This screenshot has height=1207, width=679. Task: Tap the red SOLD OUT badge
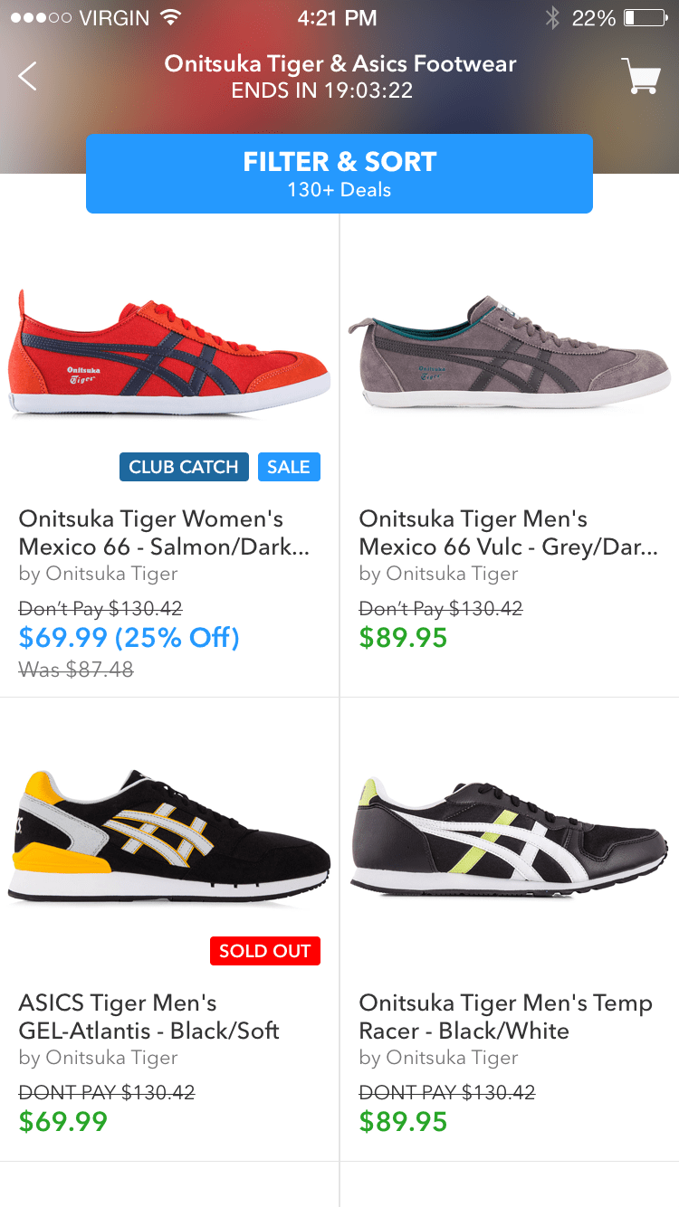(265, 951)
